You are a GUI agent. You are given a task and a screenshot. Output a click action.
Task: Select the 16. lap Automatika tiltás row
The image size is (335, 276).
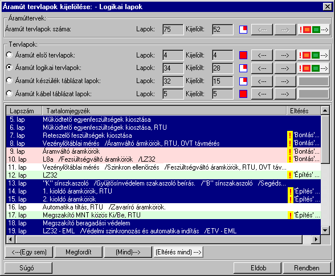(164, 207)
